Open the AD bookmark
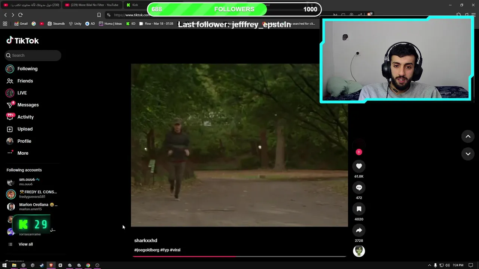 (x=90, y=24)
